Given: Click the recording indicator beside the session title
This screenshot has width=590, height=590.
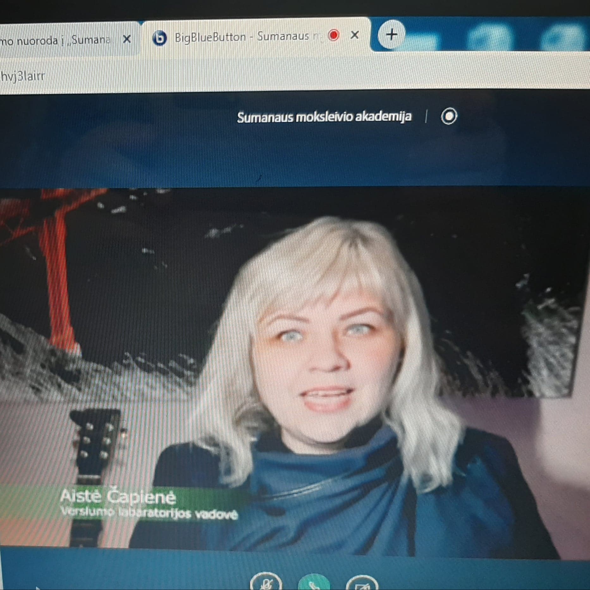Looking at the screenshot, I should pyautogui.click(x=449, y=116).
